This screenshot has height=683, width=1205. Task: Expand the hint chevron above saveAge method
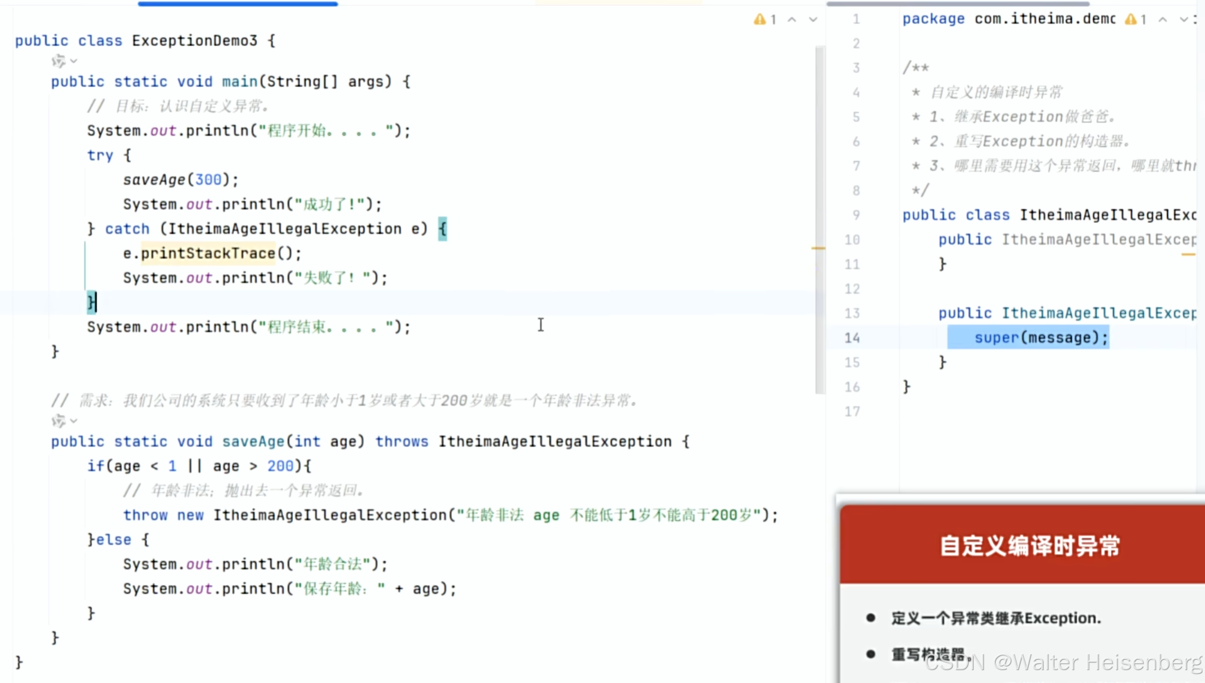tap(74, 421)
